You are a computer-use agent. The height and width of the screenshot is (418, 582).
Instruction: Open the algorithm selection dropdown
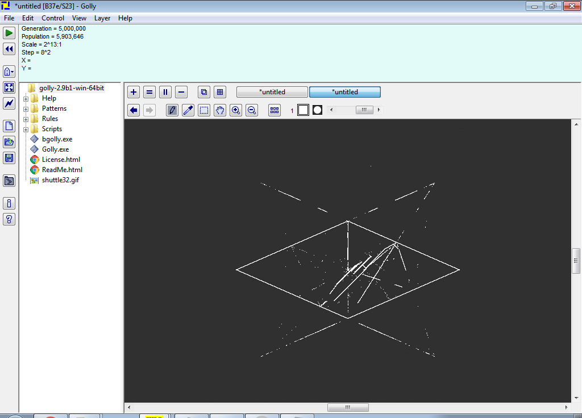click(x=9, y=72)
